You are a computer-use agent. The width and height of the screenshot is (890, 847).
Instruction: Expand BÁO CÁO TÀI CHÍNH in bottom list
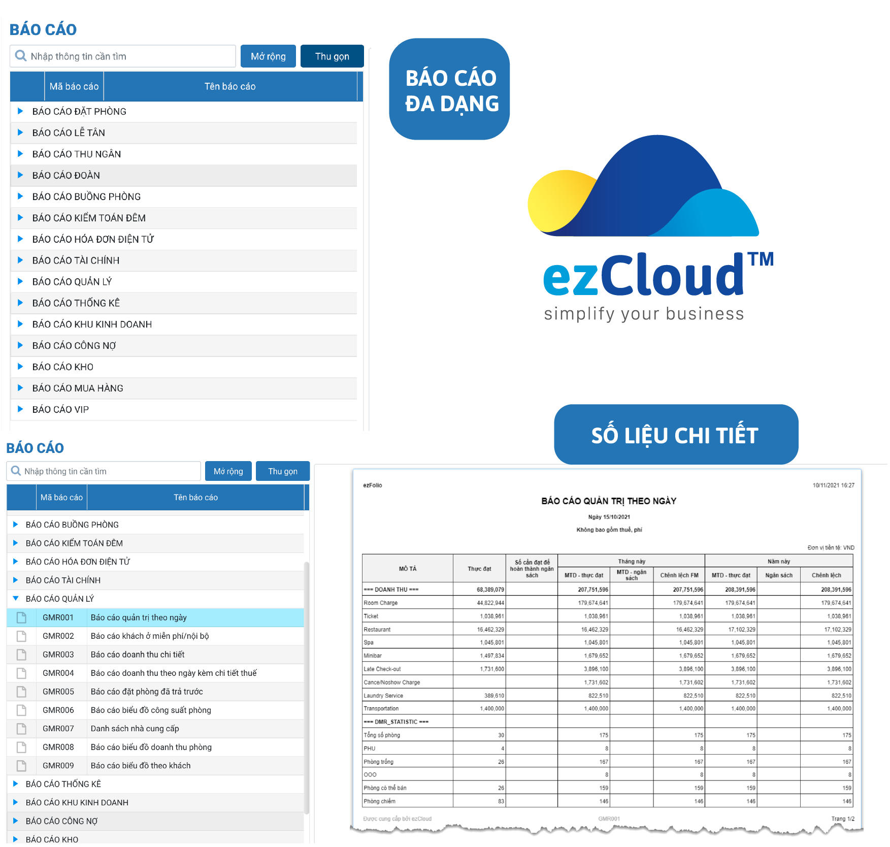click(16, 580)
